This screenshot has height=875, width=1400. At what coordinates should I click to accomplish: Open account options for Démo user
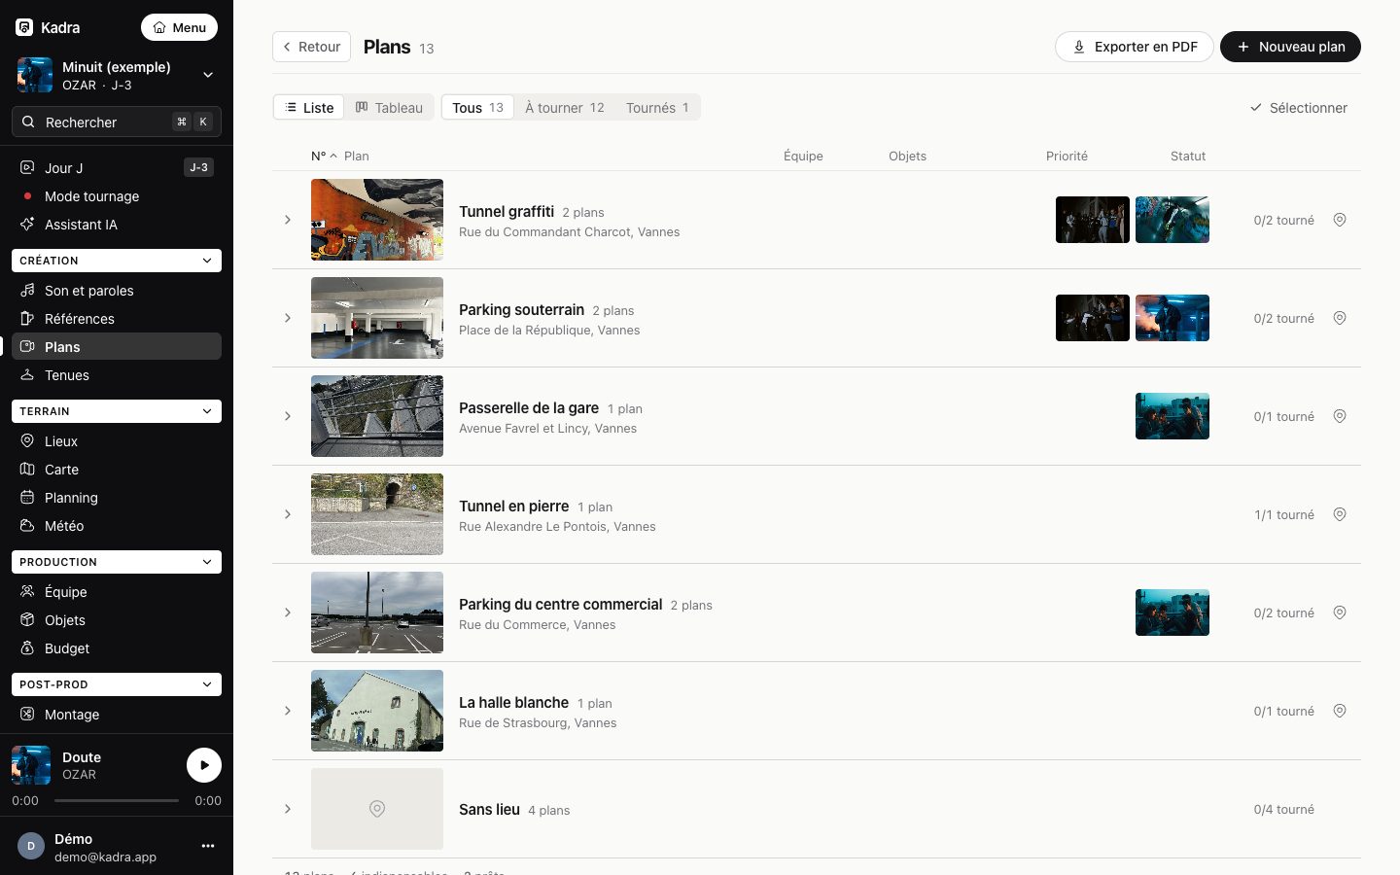208,846
